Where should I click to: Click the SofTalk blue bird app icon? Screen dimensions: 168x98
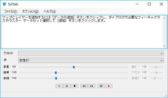pos(5,4)
